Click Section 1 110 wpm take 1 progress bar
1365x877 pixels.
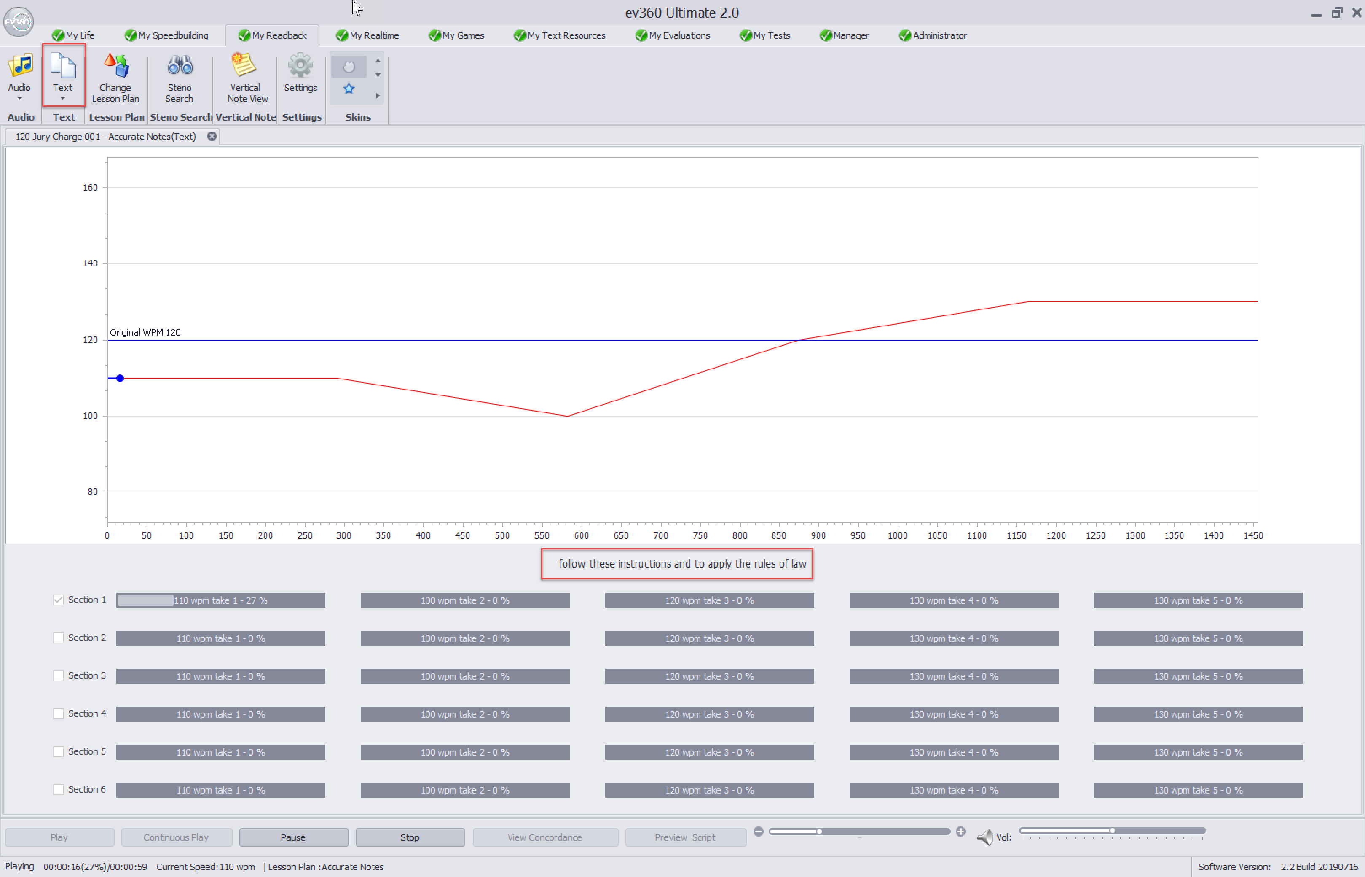click(x=221, y=600)
